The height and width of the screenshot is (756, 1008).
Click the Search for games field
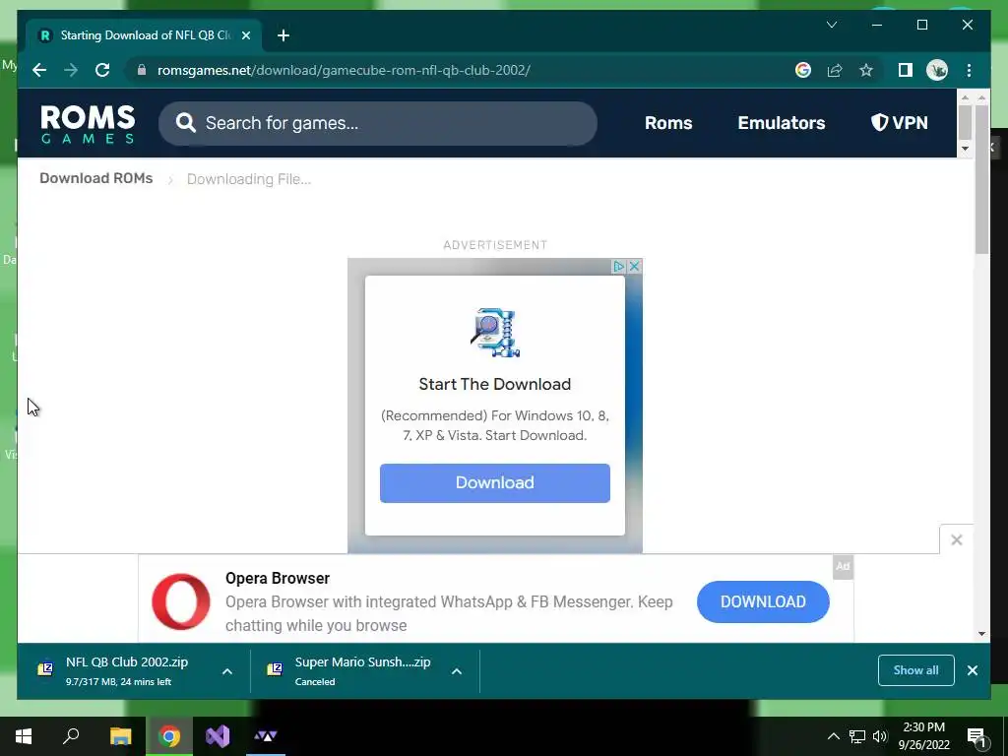point(378,123)
